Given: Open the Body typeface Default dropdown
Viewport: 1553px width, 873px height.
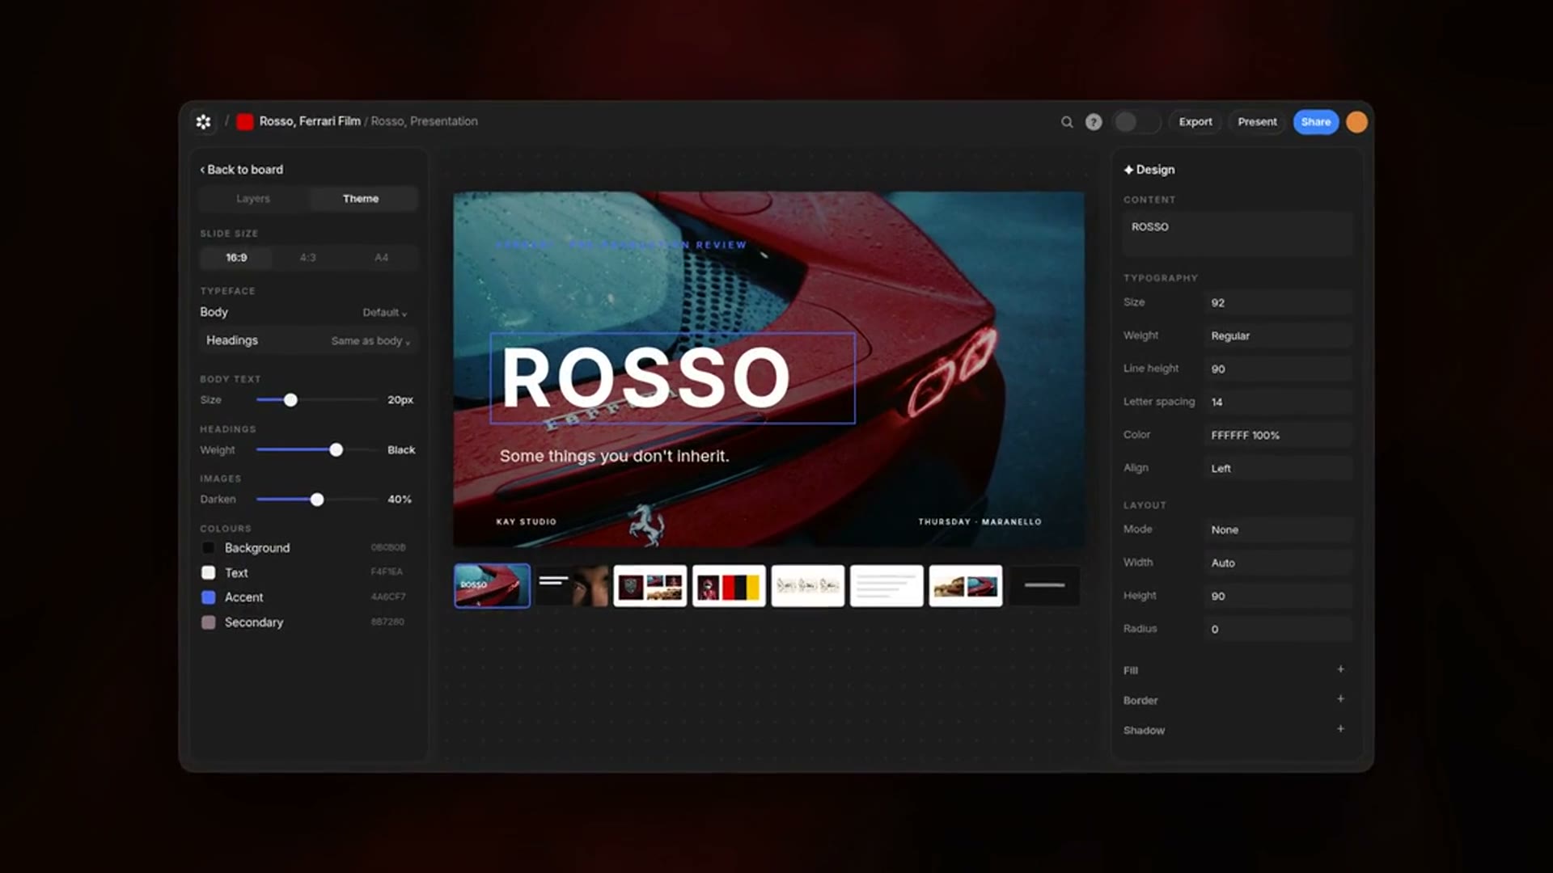Looking at the screenshot, I should click(x=385, y=313).
